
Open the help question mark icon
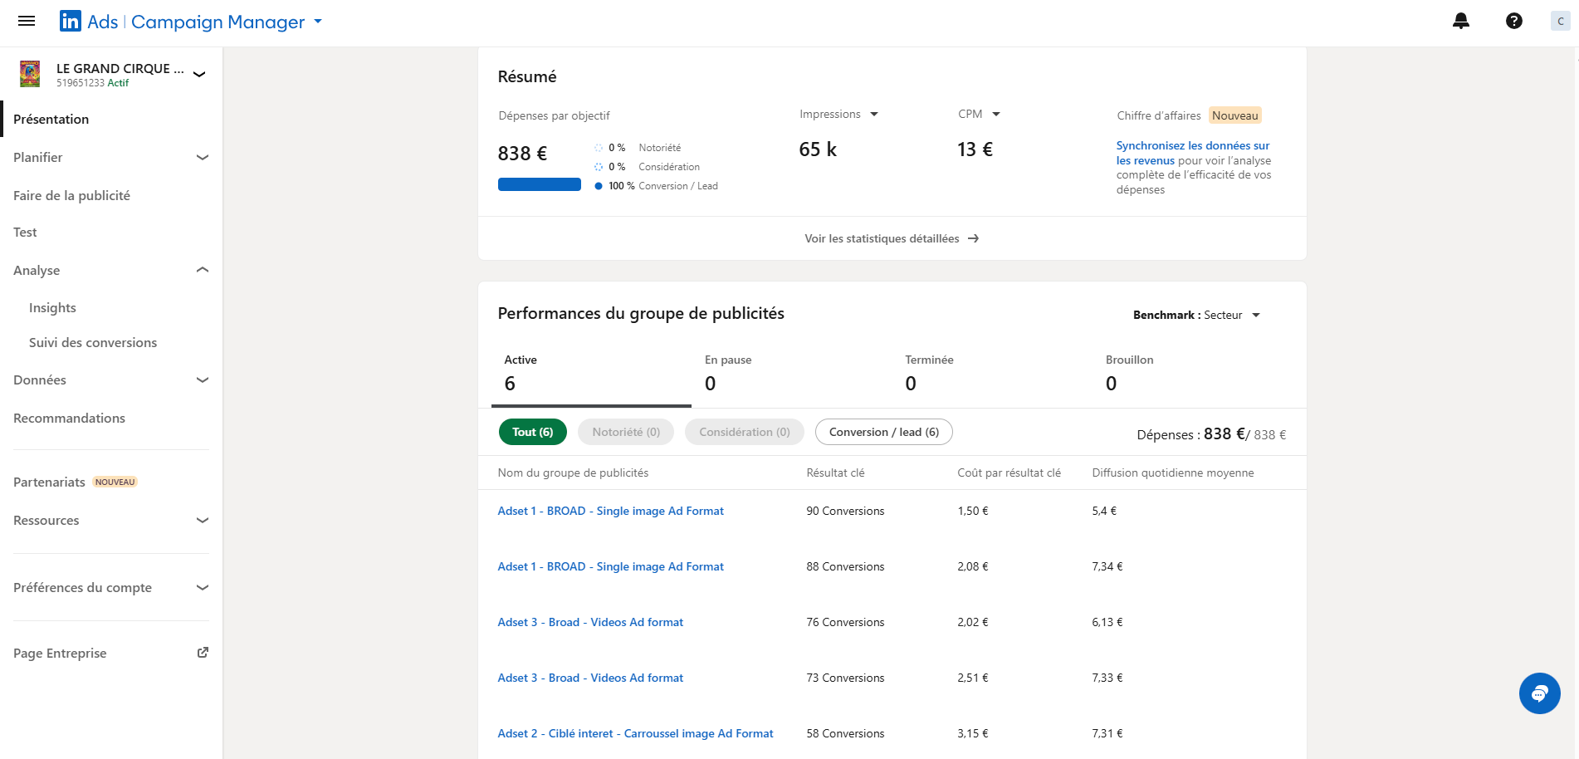click(1513, 22)
